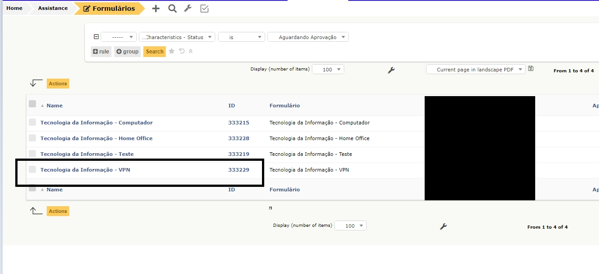Click the plus icon to add new item

155,8
